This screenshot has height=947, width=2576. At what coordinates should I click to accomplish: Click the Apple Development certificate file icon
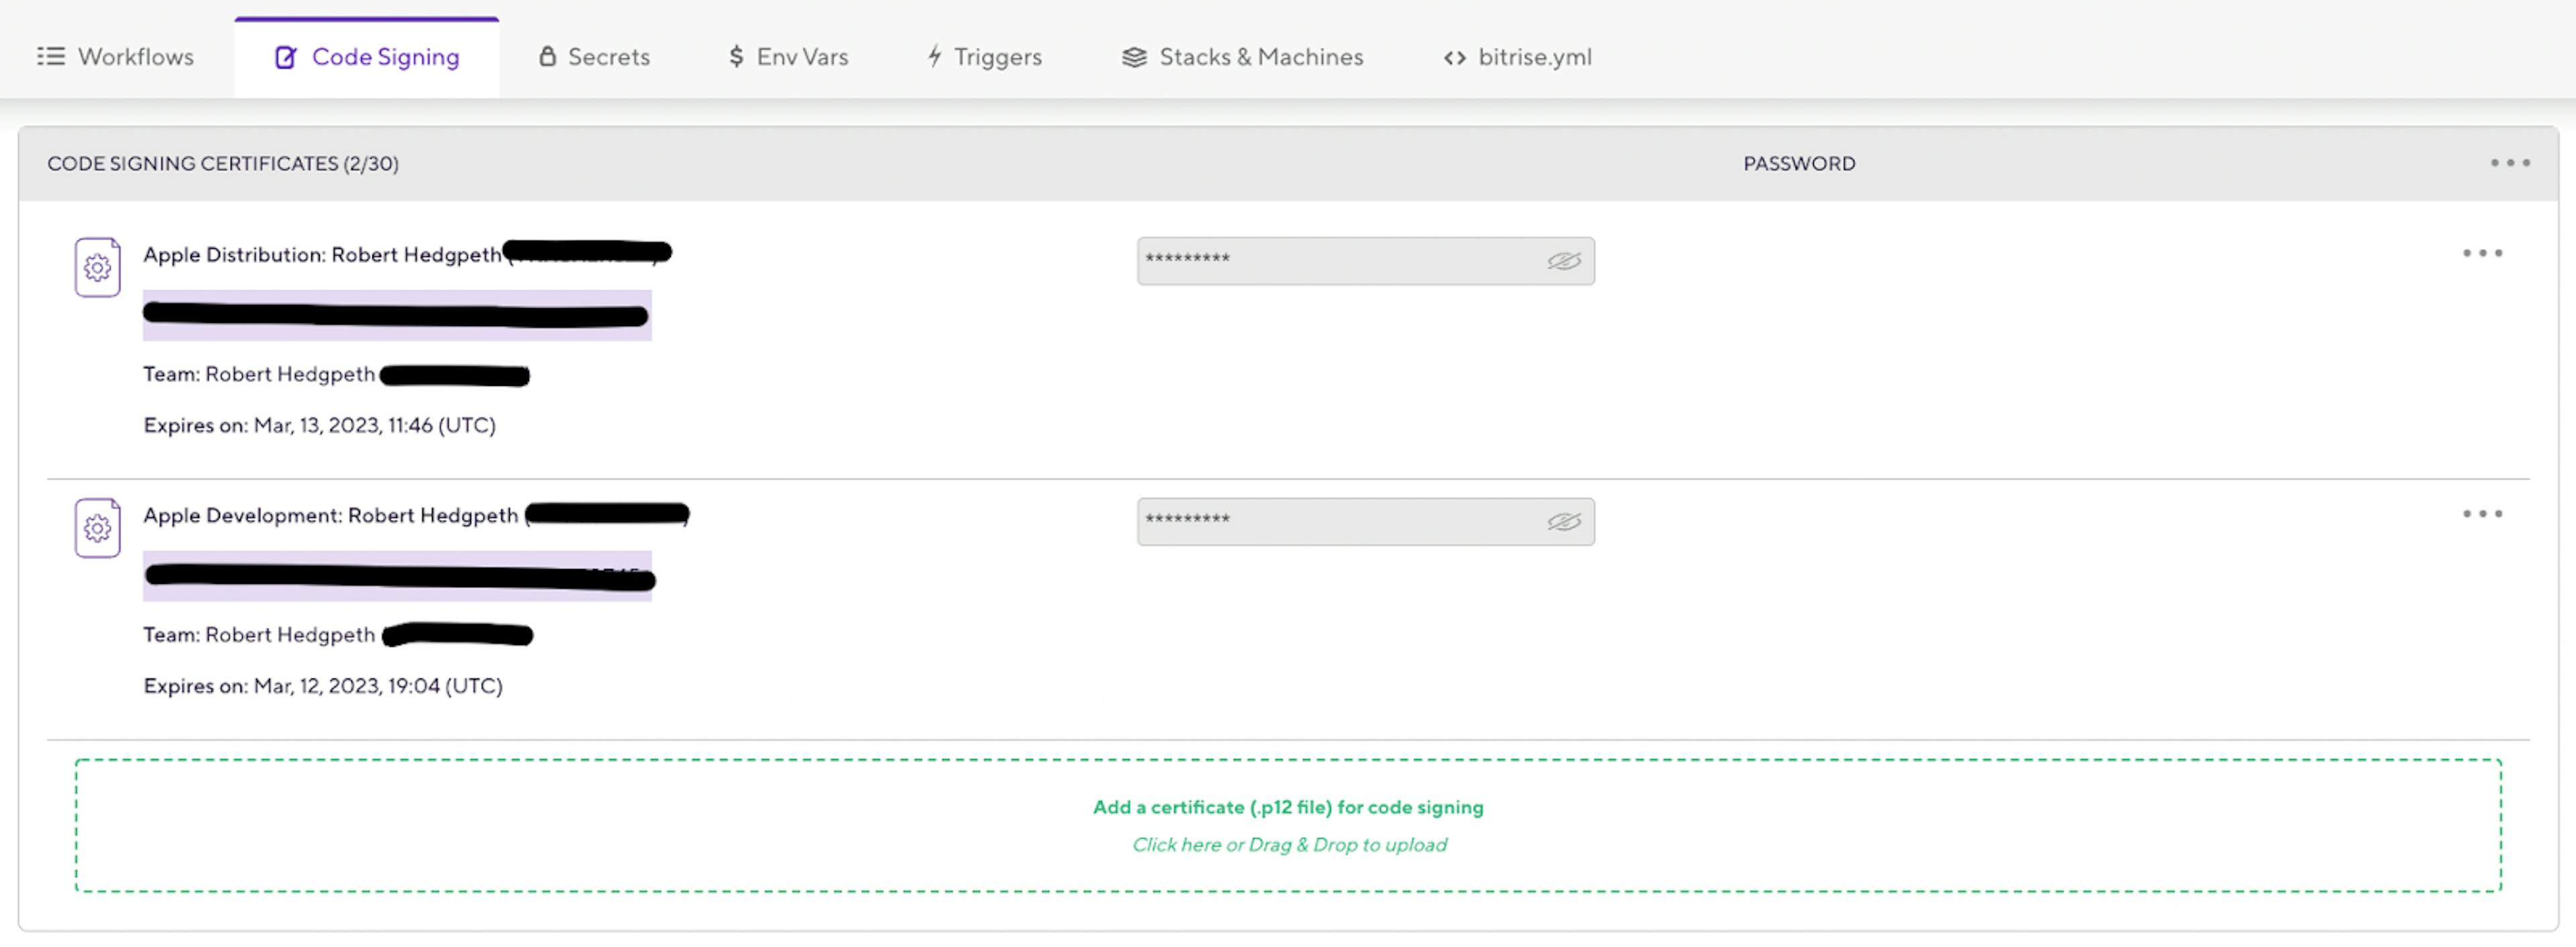coord(97,528)
